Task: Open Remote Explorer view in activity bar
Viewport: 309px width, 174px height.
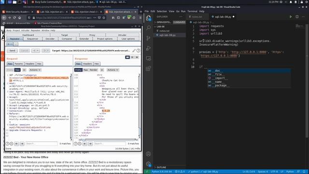Action: click(148, 58)
